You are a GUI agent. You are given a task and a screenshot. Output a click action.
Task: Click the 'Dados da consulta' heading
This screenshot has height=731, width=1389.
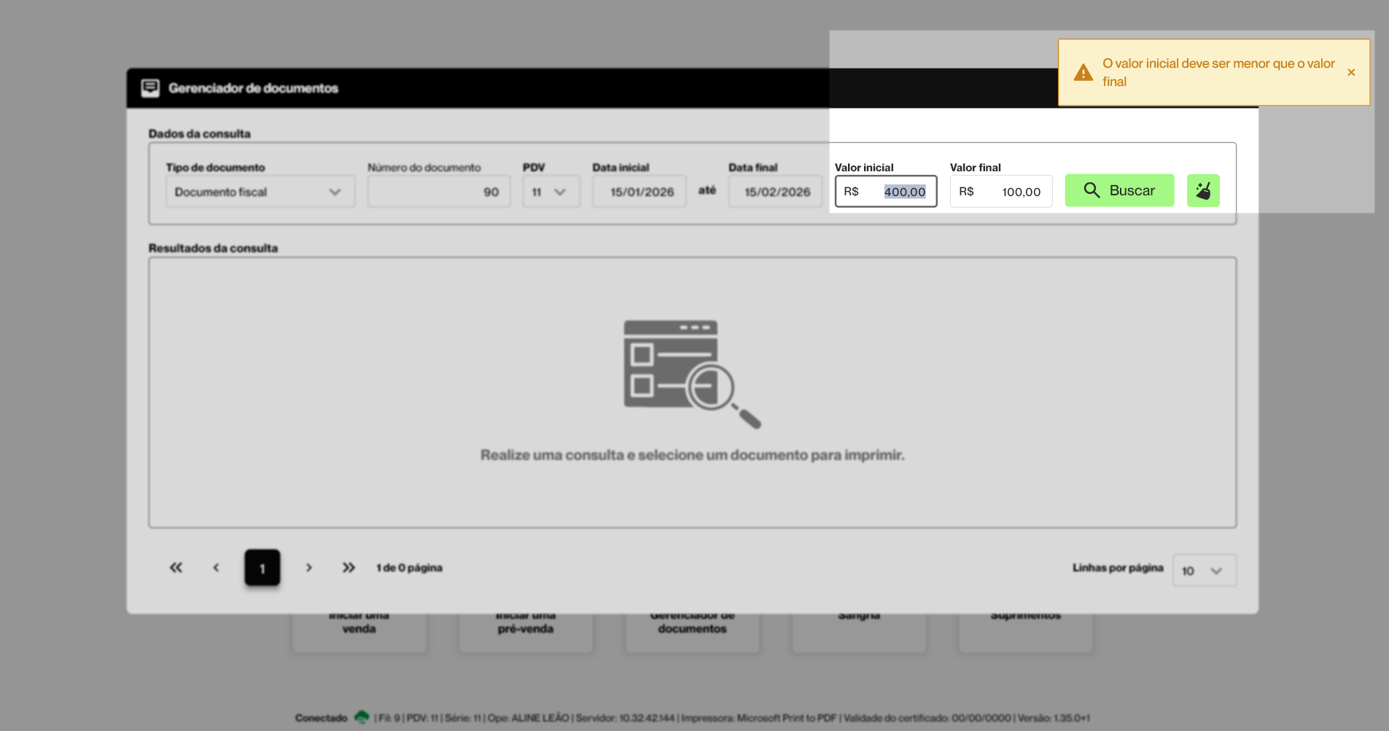tap(200, 133)
